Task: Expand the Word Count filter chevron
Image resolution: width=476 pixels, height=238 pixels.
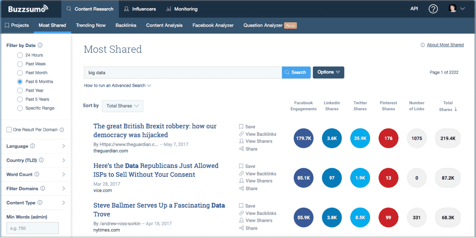Action: pos(63,174)
